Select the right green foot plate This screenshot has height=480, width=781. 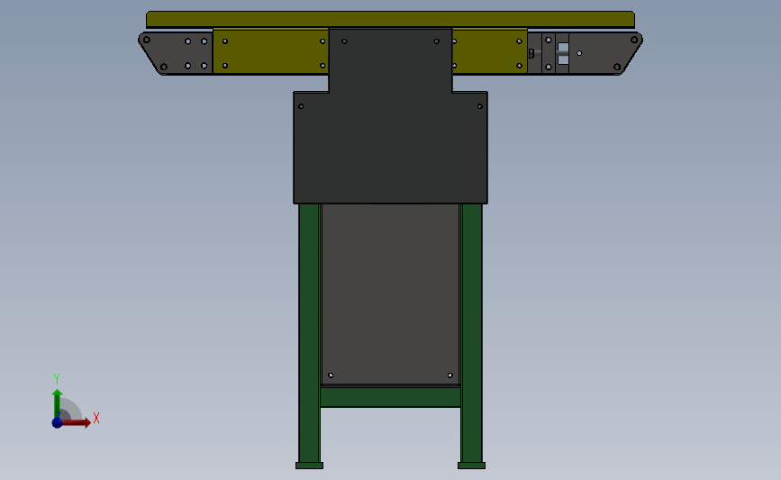[x=472, y=466]
